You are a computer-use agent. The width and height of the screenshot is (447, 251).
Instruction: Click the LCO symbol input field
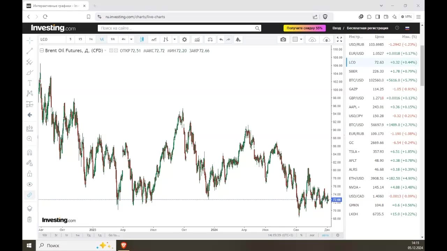pyautogui.click(x=52, y=39)
